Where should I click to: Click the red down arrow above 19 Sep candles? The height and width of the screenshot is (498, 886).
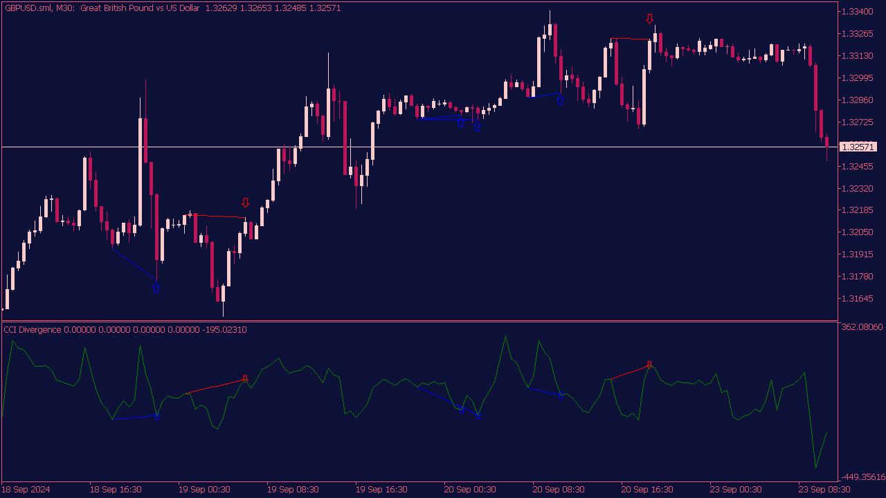pyautogui.click(x=245, y=203)
